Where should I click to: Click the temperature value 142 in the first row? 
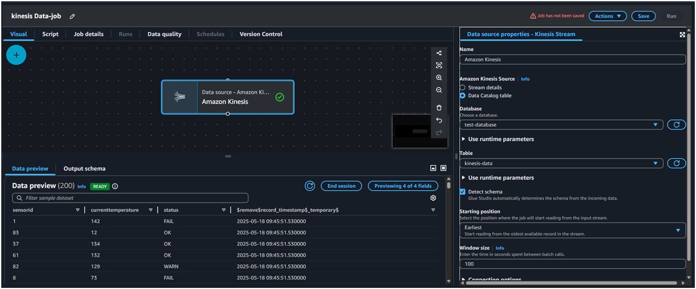pos(96,221)
